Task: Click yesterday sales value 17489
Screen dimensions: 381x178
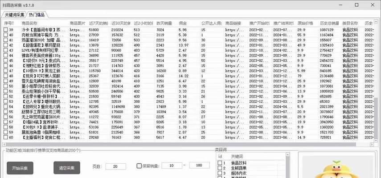Action: 161,107
